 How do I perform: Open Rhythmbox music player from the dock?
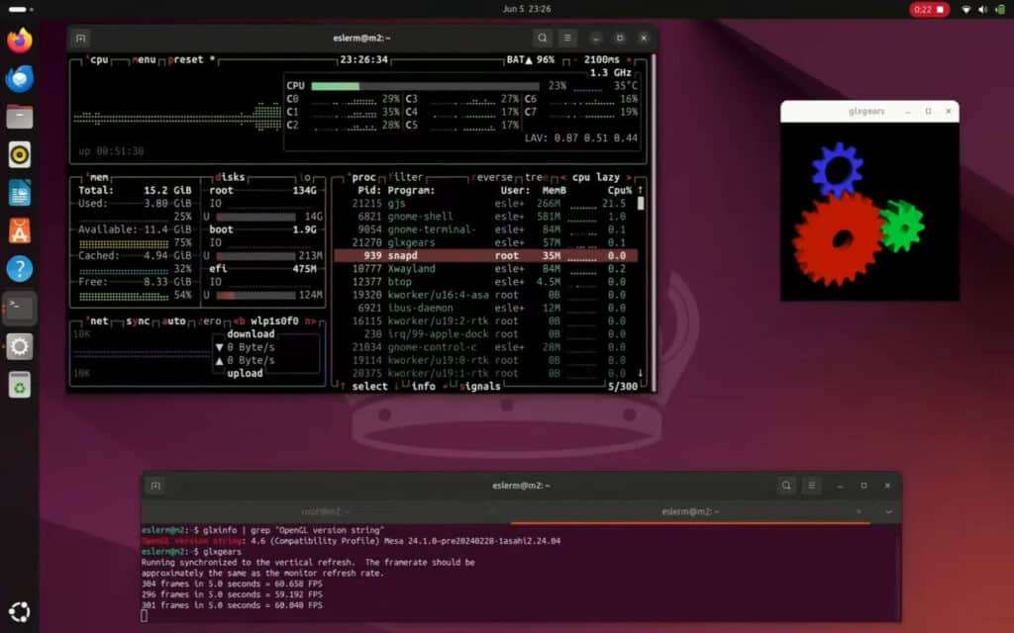[20, 154]
